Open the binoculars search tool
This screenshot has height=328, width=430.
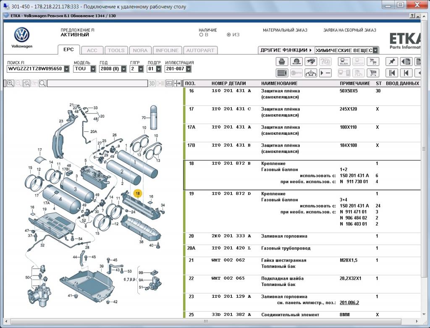[x=311, y=61]
